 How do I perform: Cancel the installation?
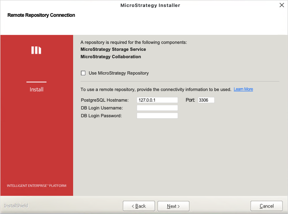[267, 206]
